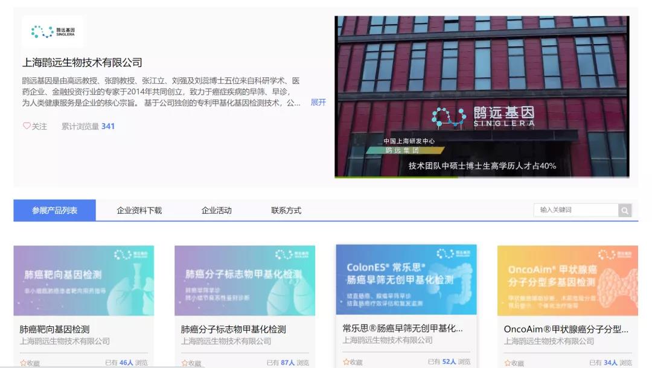Viewport: 652px width, 368px height.
Task: Click the Singlera company logo
Action: pos(53,31)
